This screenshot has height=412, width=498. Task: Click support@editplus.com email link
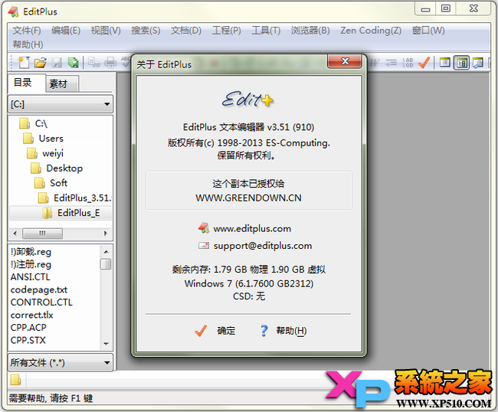point(263,246)
